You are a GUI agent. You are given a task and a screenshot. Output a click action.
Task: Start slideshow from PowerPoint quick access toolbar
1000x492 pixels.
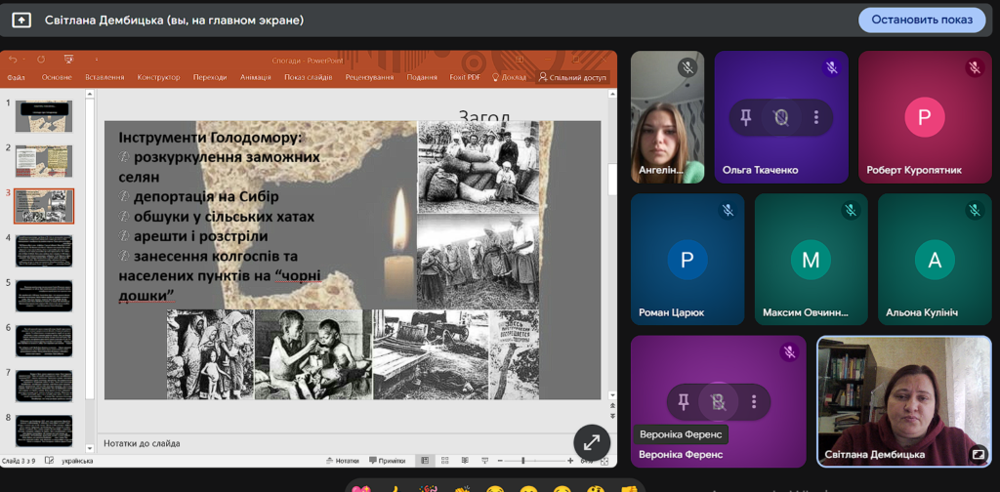point(68,59)
